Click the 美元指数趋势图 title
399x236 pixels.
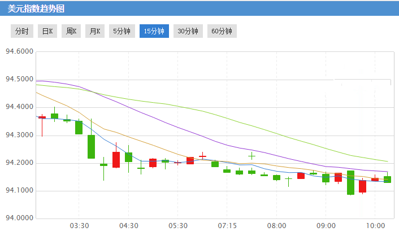(x=36, y=8)
